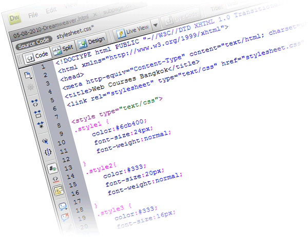Toggle Live View

tap(133, 31)
